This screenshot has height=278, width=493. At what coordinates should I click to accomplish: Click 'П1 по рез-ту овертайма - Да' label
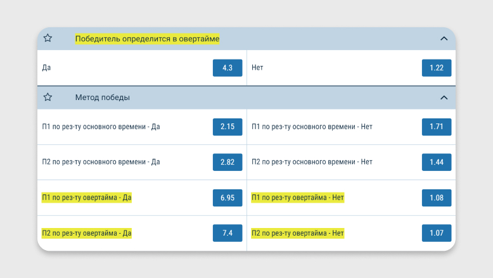[x=87, y=198]
